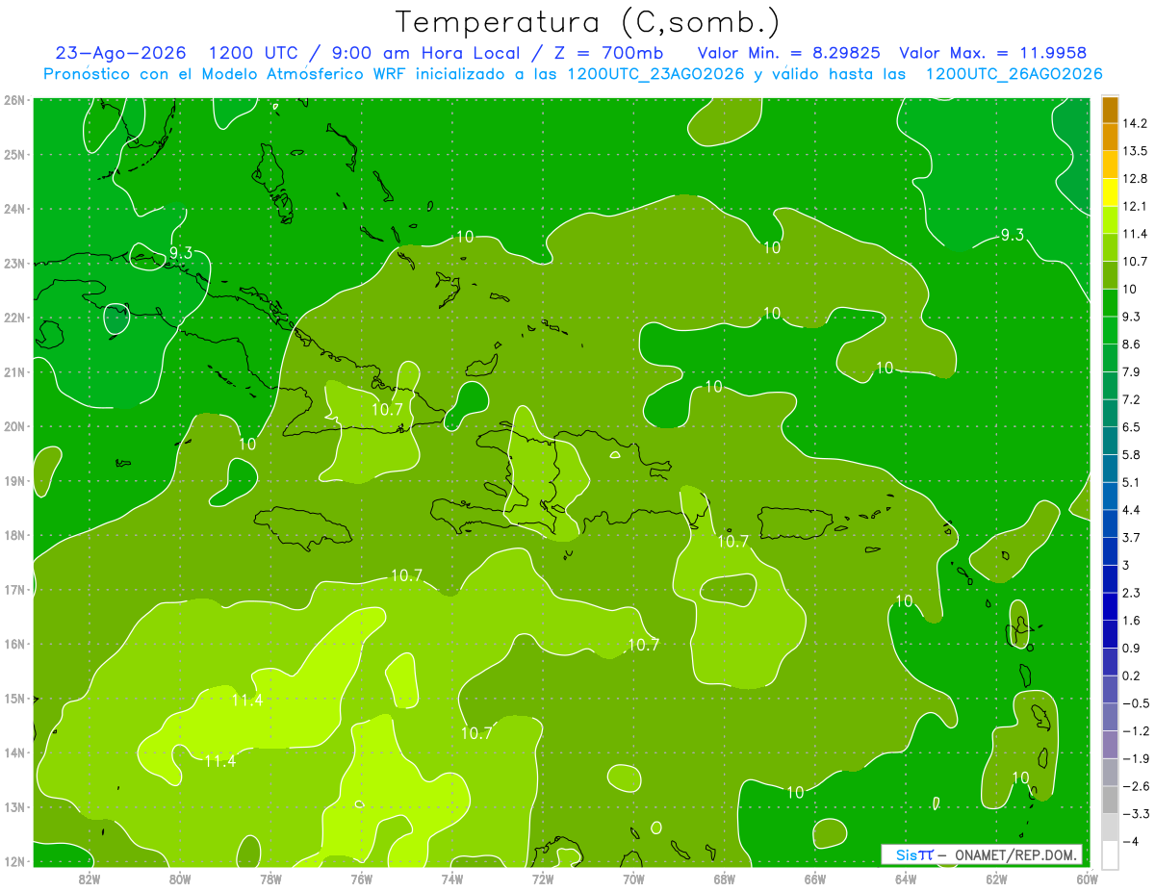Click the 62W longitude axis label

[996, 879]
